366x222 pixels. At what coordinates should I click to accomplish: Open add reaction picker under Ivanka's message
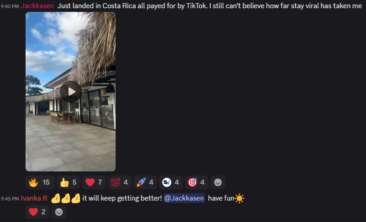pyautogui.click(x=59, y=212)
